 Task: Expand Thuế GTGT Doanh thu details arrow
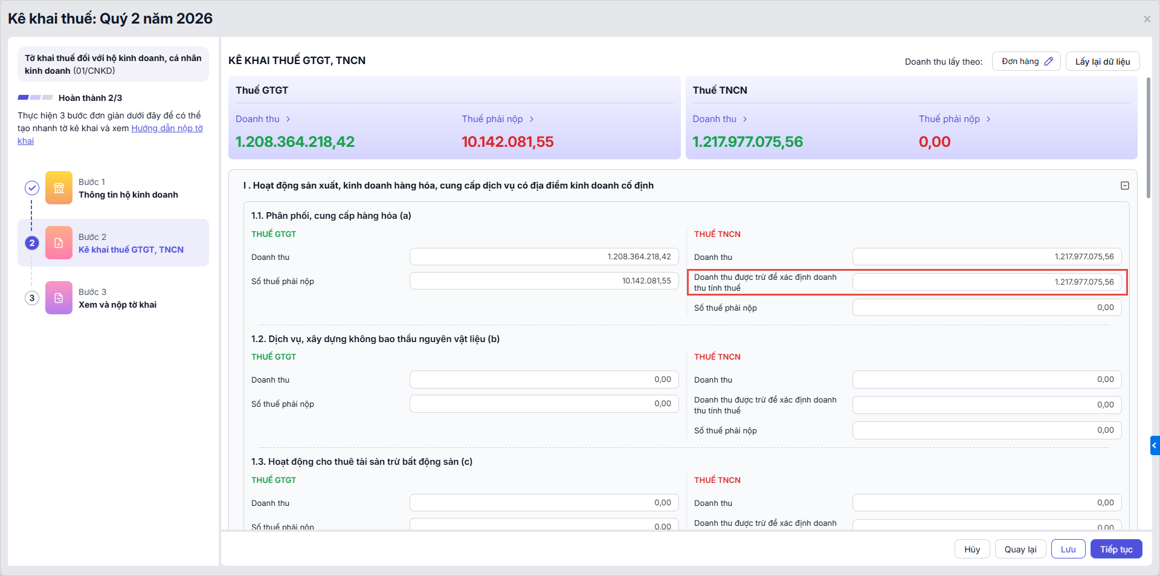point(288,119)
